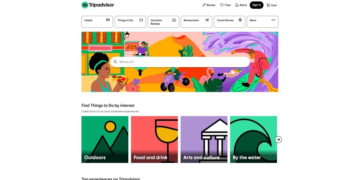
Task: Click the Alerts bell icon
Action: tap(237, 5)
